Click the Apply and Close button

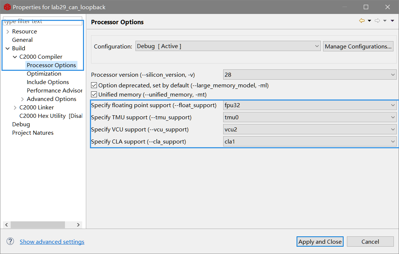pos(320,242)
